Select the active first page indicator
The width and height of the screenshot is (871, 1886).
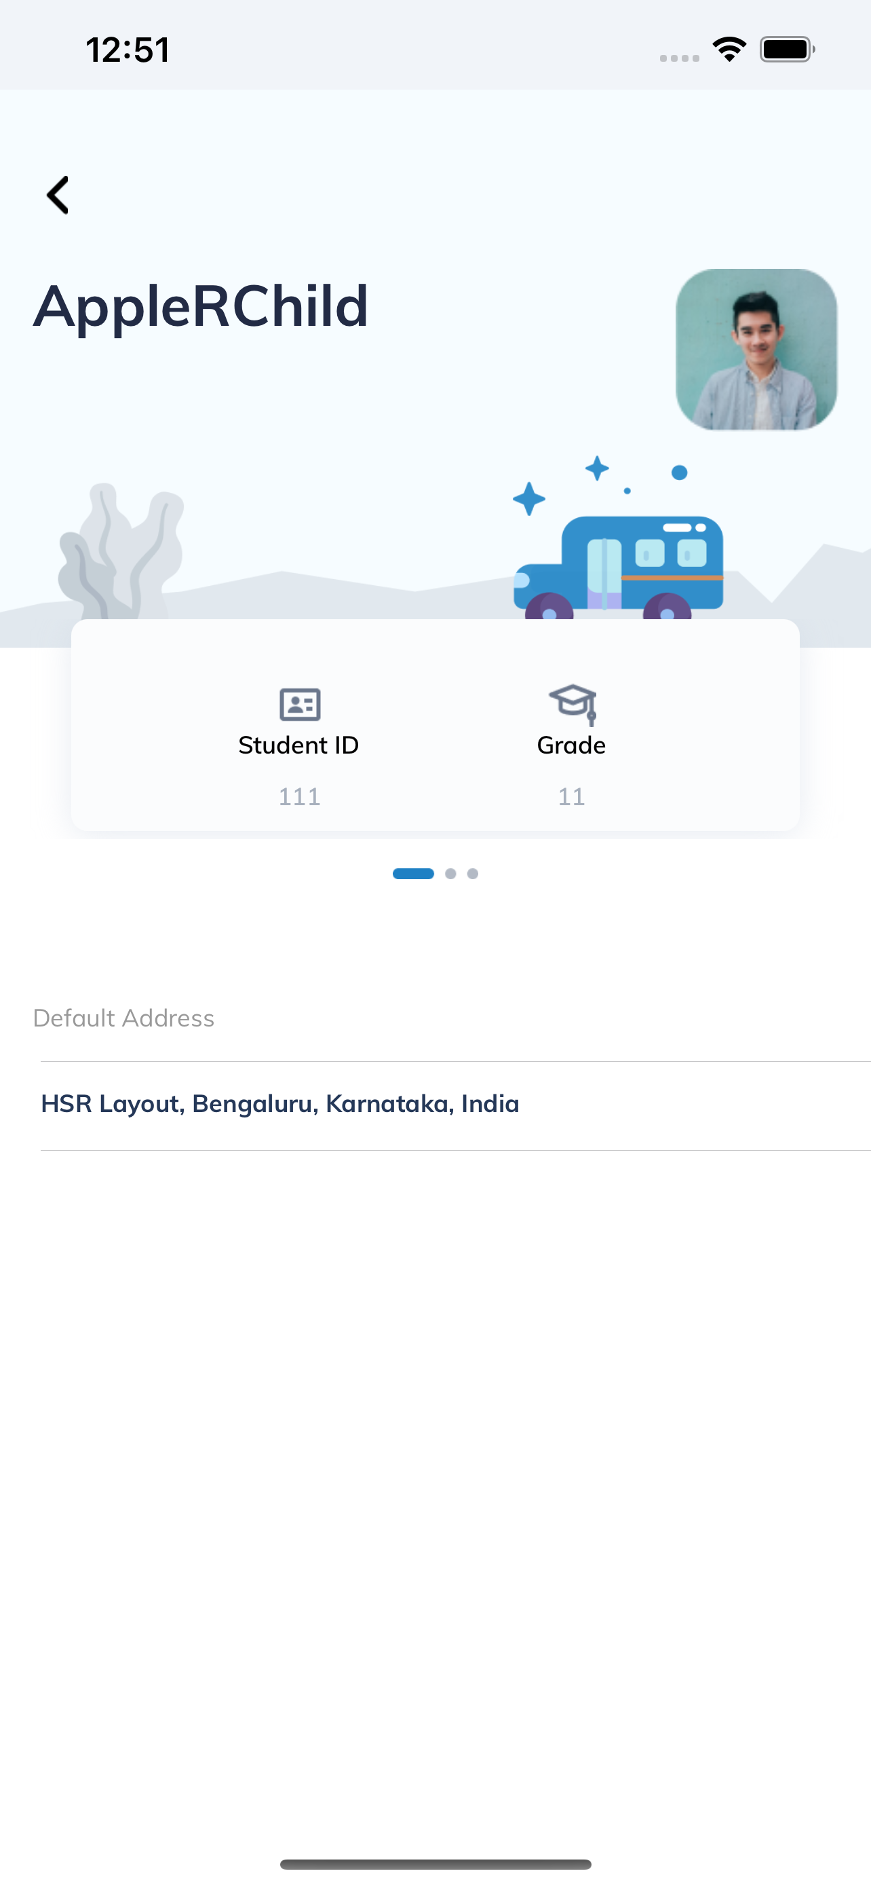tap(413, 874)
